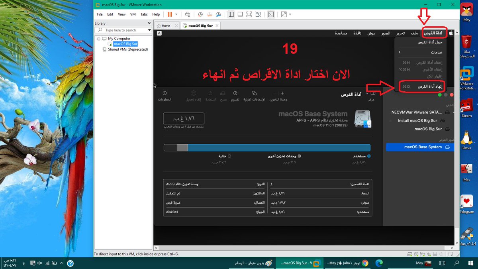The width and height of the screenshot is (478, 269).
Task: Close the Library panel
Action: [150, 23]
